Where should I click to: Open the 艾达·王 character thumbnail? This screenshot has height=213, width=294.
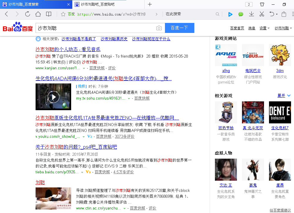pos(226,170)
